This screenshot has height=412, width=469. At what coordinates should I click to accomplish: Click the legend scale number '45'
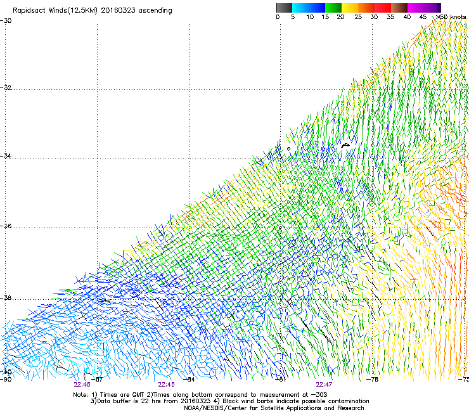423,17
